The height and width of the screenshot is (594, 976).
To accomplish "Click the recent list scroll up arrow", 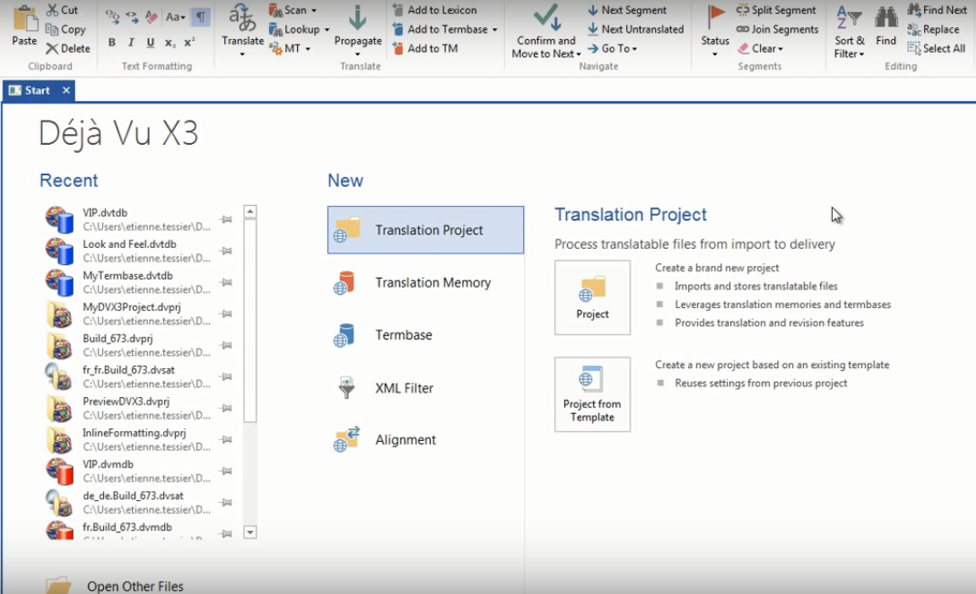I will pos(251,211).
